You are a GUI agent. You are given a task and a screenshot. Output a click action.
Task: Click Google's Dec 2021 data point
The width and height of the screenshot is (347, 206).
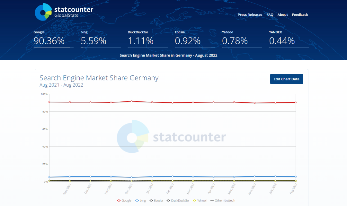point(131,101)
